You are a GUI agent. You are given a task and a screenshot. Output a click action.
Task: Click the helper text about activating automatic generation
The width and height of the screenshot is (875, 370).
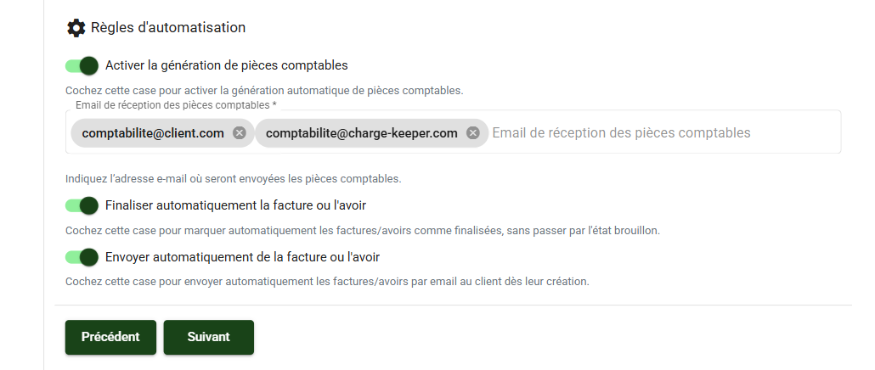click(264, 90)
